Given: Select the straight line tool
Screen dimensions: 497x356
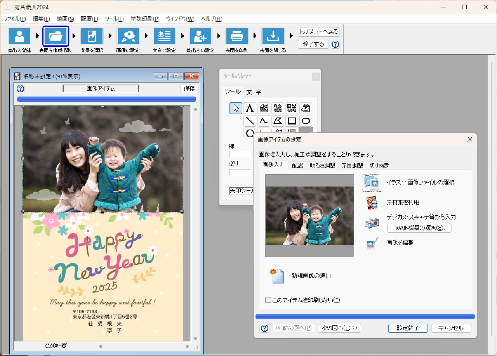Looking at the screenshot, I should pyautogui.click(x=250, y=121).
